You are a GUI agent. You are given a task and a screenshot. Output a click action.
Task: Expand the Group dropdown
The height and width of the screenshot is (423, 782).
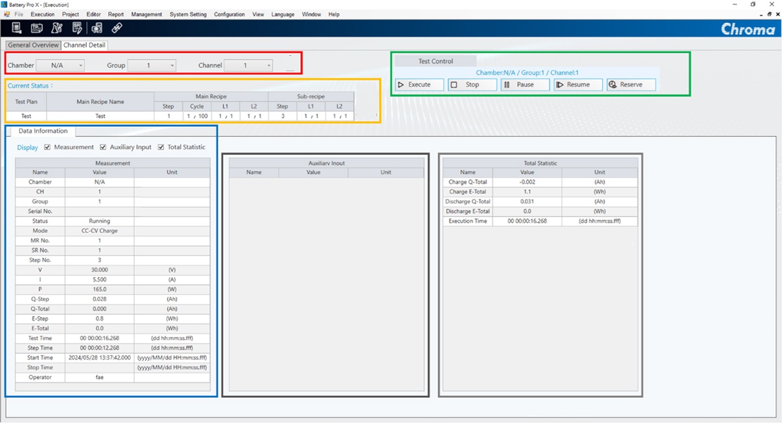pos(152,65)
